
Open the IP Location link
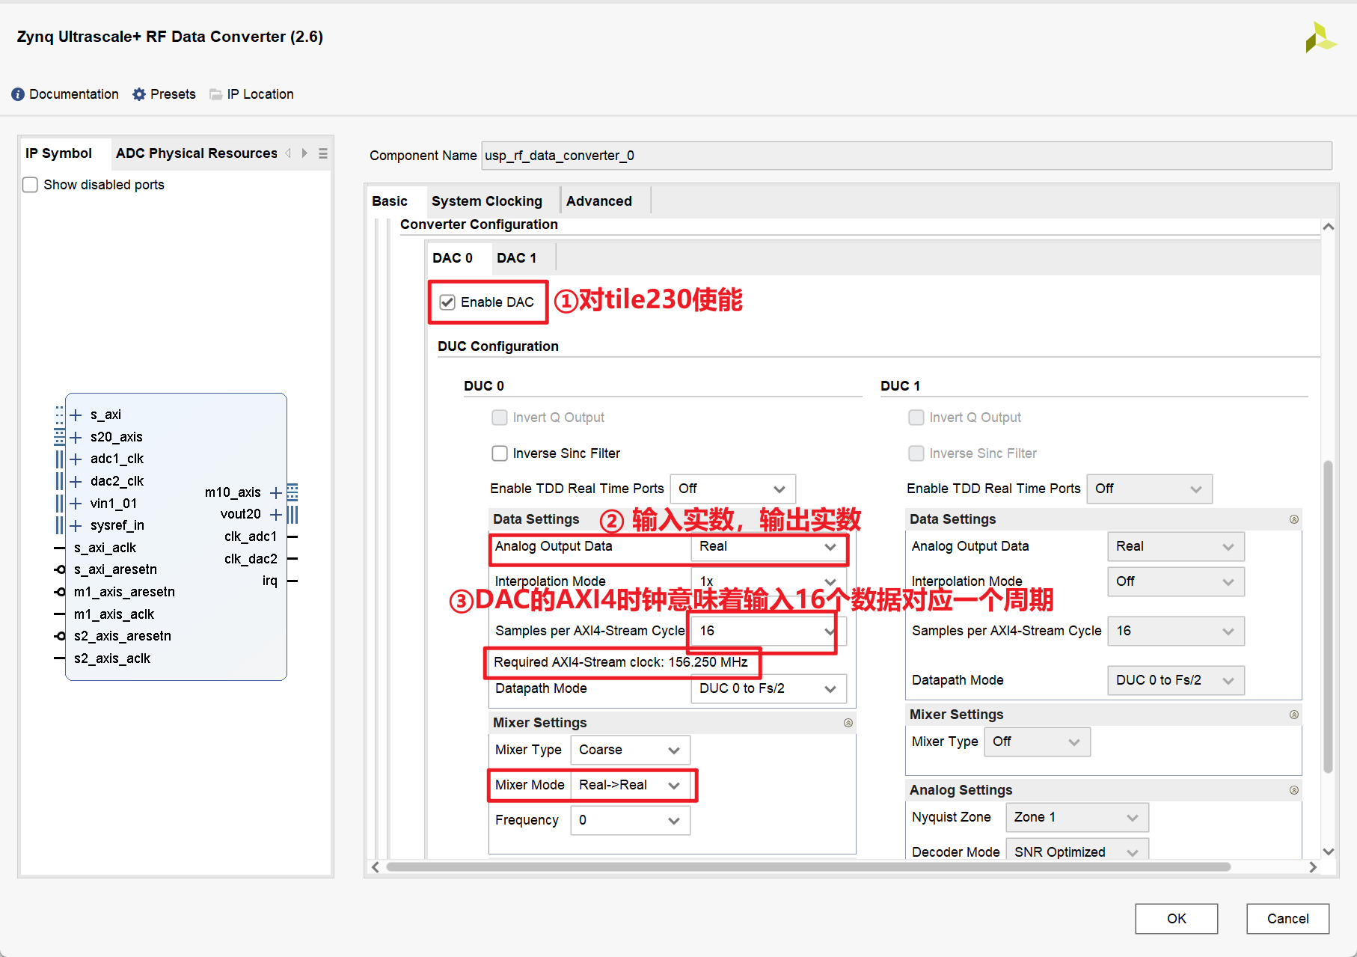coord(260,94)
